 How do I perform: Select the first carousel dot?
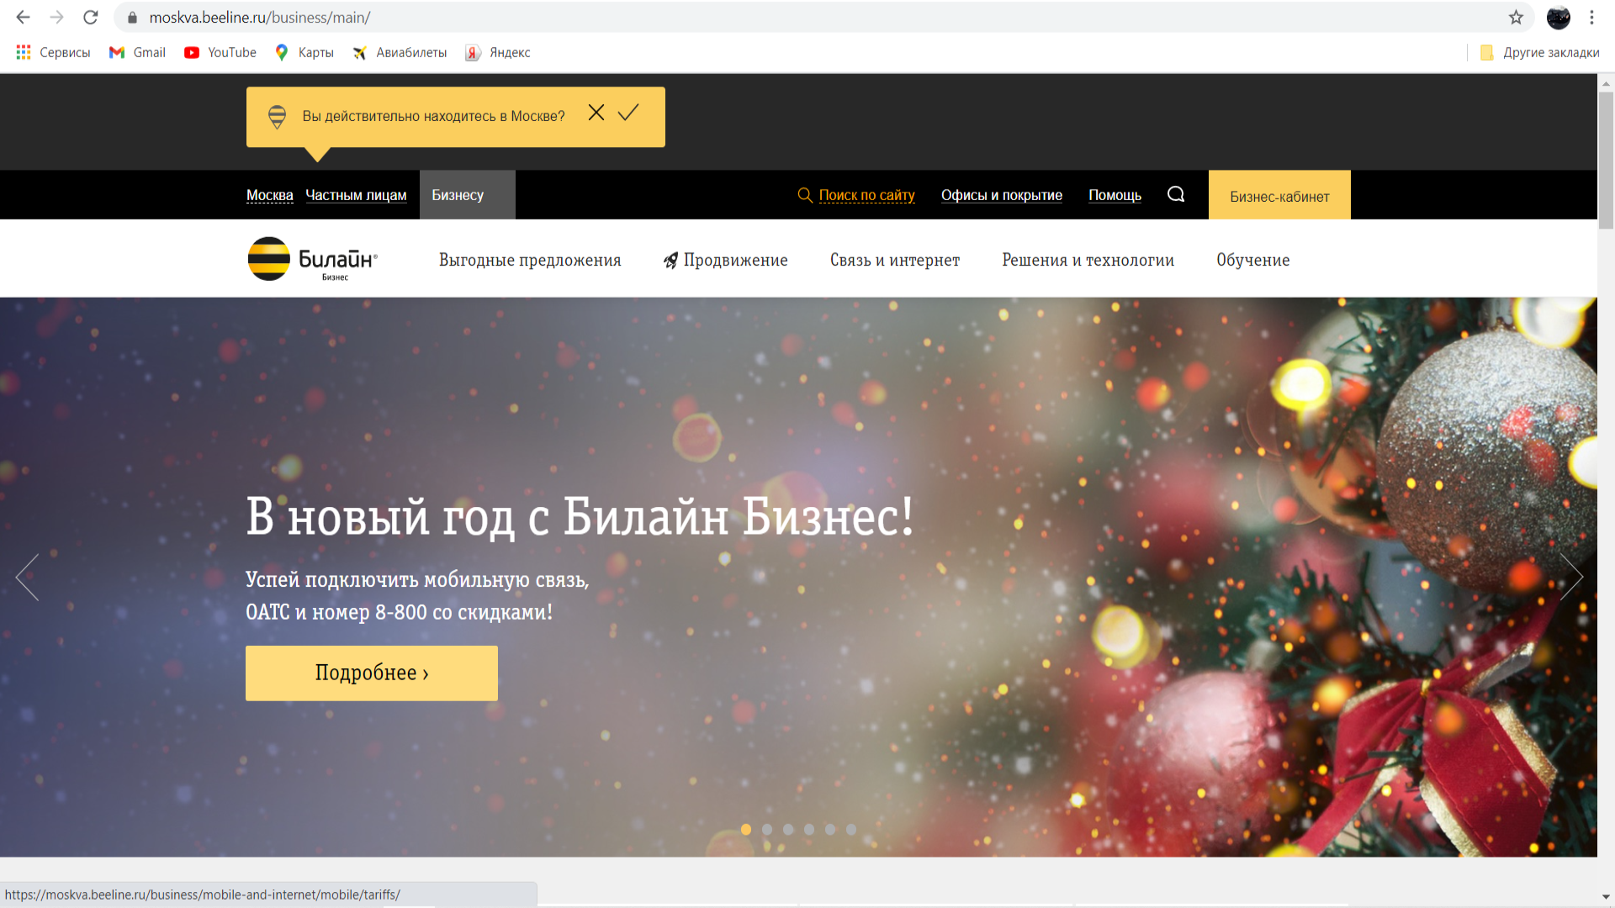[746, 829]
